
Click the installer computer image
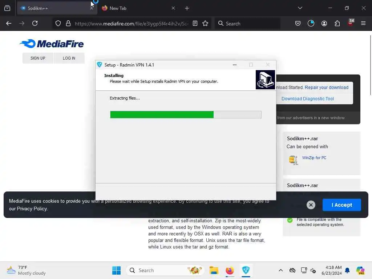265,80
